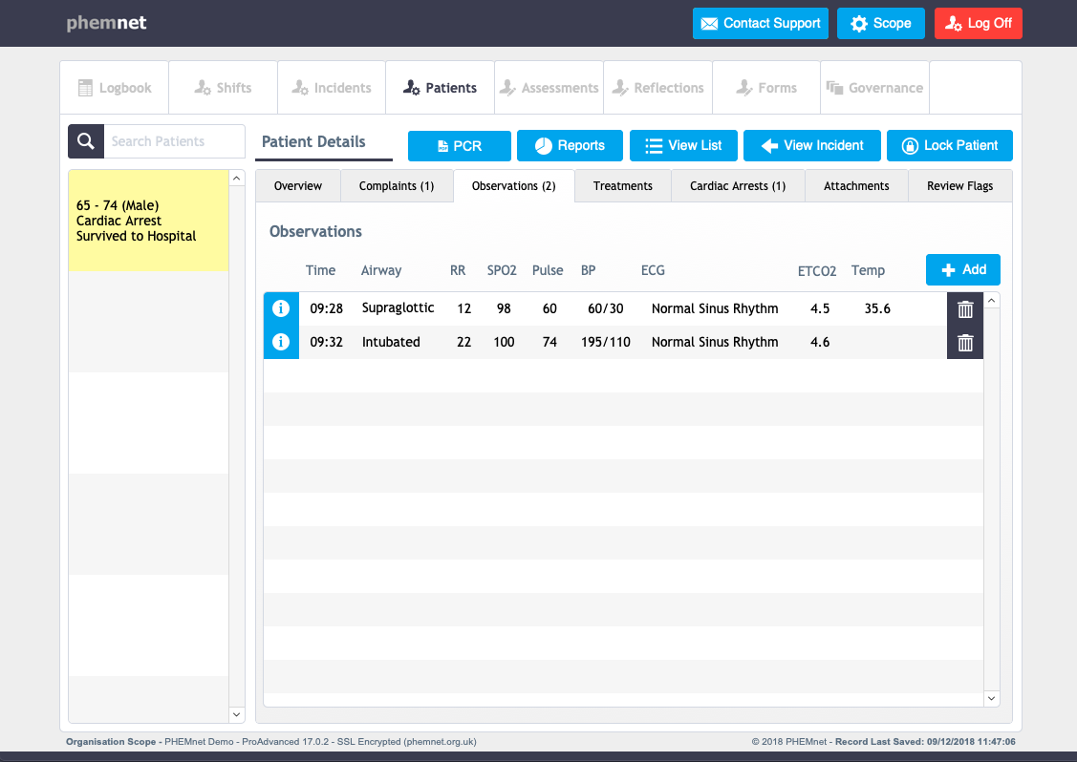
Task: Open the Attachments sub-tab
Action: 856,186
